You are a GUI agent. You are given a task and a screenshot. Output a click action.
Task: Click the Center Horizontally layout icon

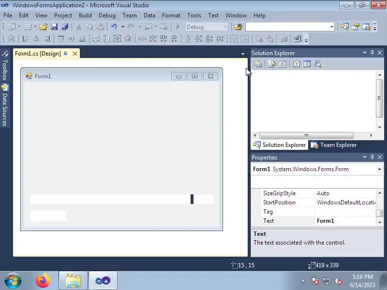point(234,39)
